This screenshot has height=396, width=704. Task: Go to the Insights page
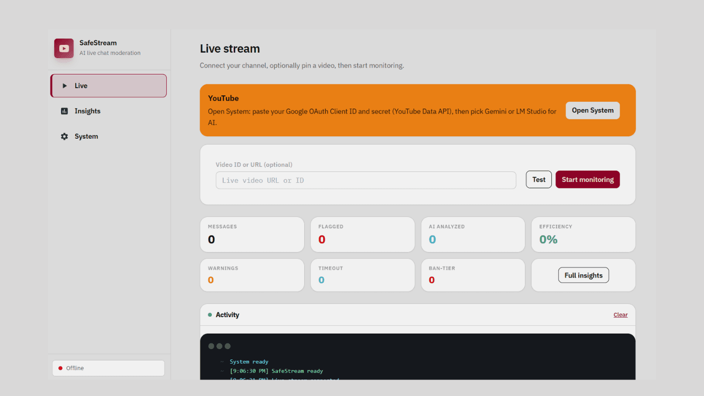[108, 111]
